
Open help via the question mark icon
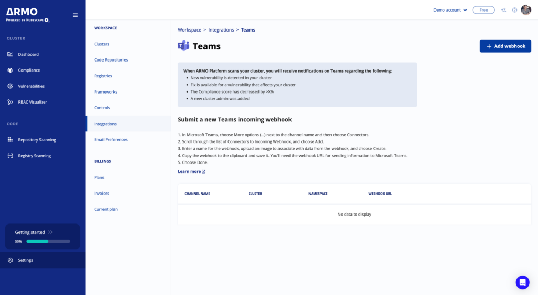pyautogui.click(x=515, y=10)
